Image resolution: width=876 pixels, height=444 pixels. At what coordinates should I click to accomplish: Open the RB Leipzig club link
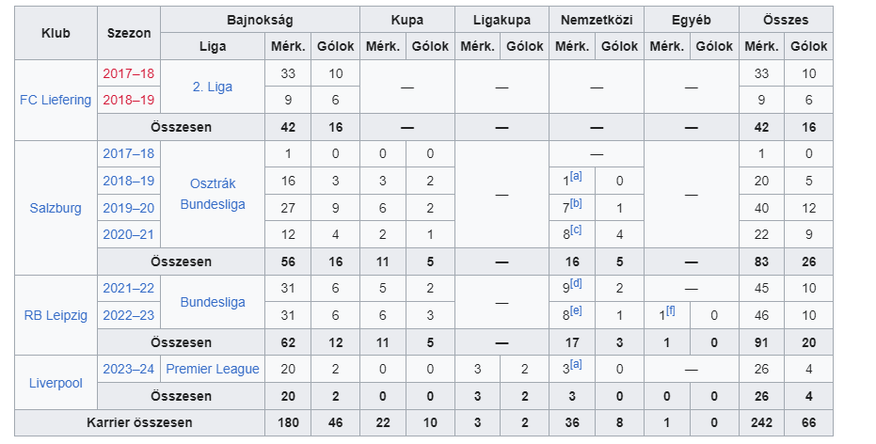(x=56, y=315)
